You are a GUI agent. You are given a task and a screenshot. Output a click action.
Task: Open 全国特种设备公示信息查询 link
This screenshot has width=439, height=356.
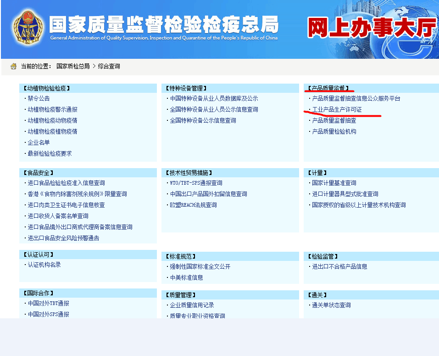click(203, 120)
